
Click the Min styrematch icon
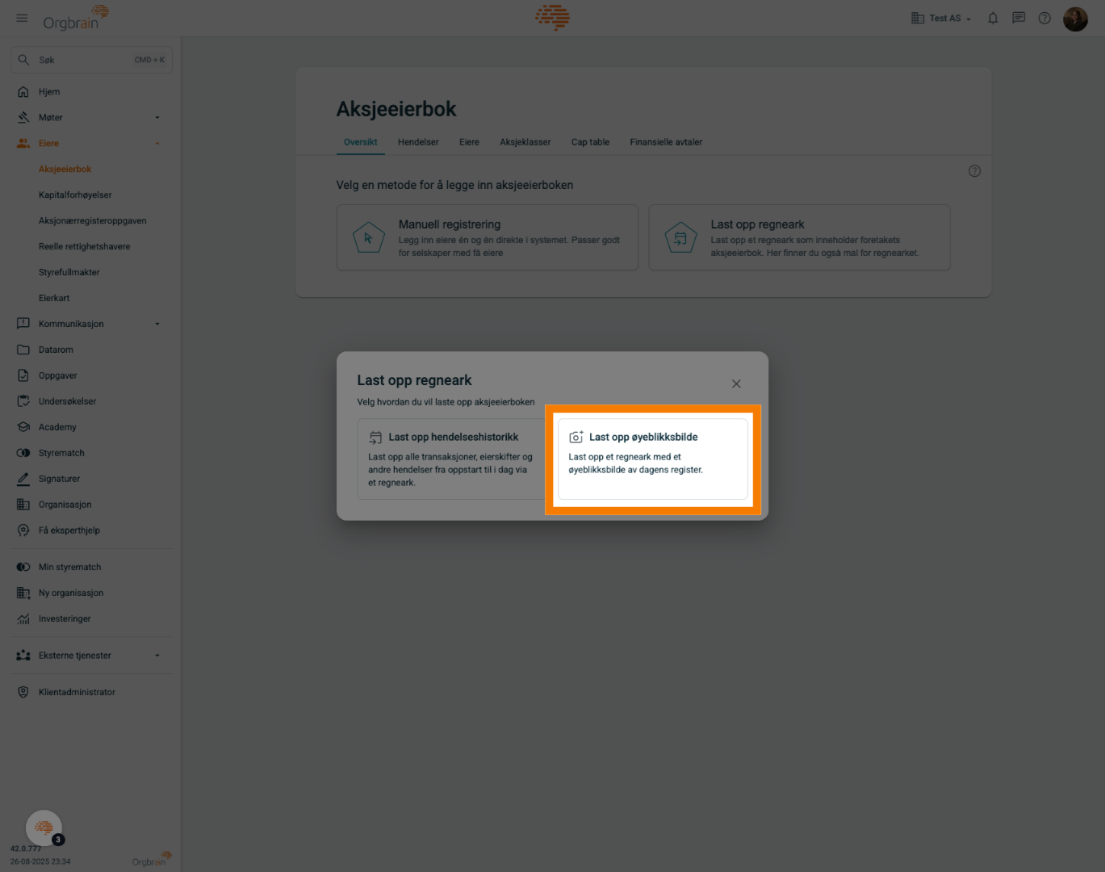pyautogui.click(x=23, y=567)
